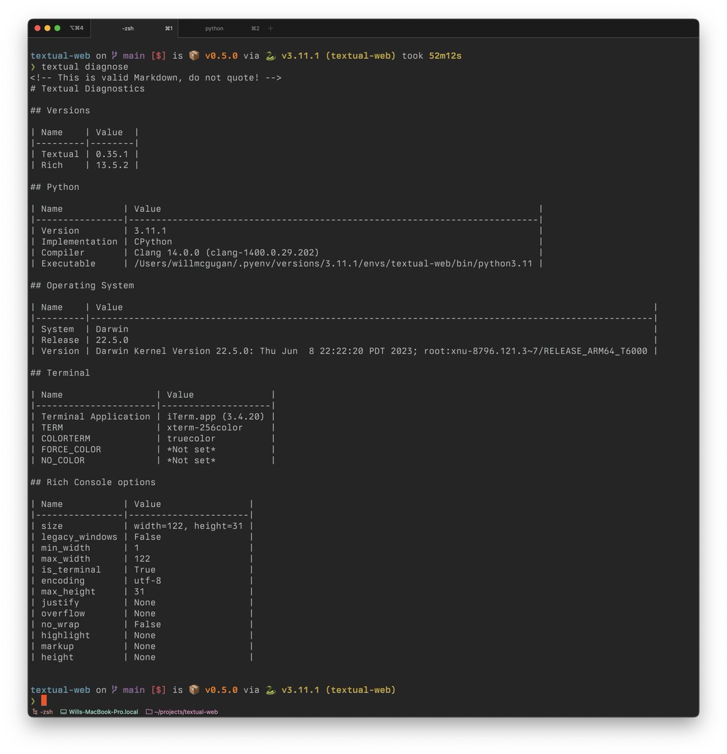
Task: Click the ⌘1 shortcut label on the zsh tab
Action: 168,28
